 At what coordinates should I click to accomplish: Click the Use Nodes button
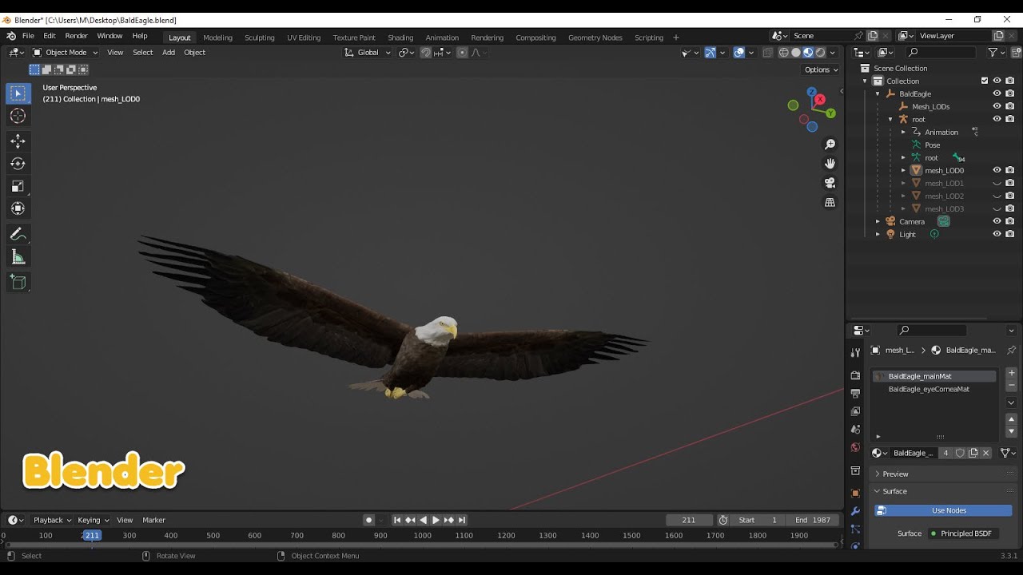[943, 510]
